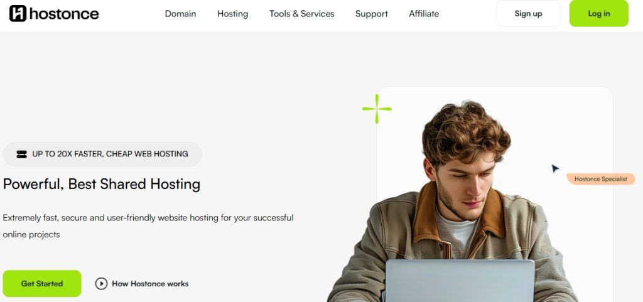This screenshot has height=302, width=643.
Task: Click the laptop in the hero image
Action: (460, 281)
